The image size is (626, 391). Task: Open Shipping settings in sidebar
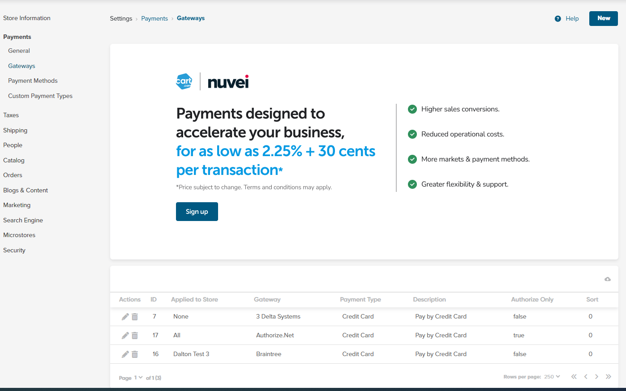click(15, 131)
